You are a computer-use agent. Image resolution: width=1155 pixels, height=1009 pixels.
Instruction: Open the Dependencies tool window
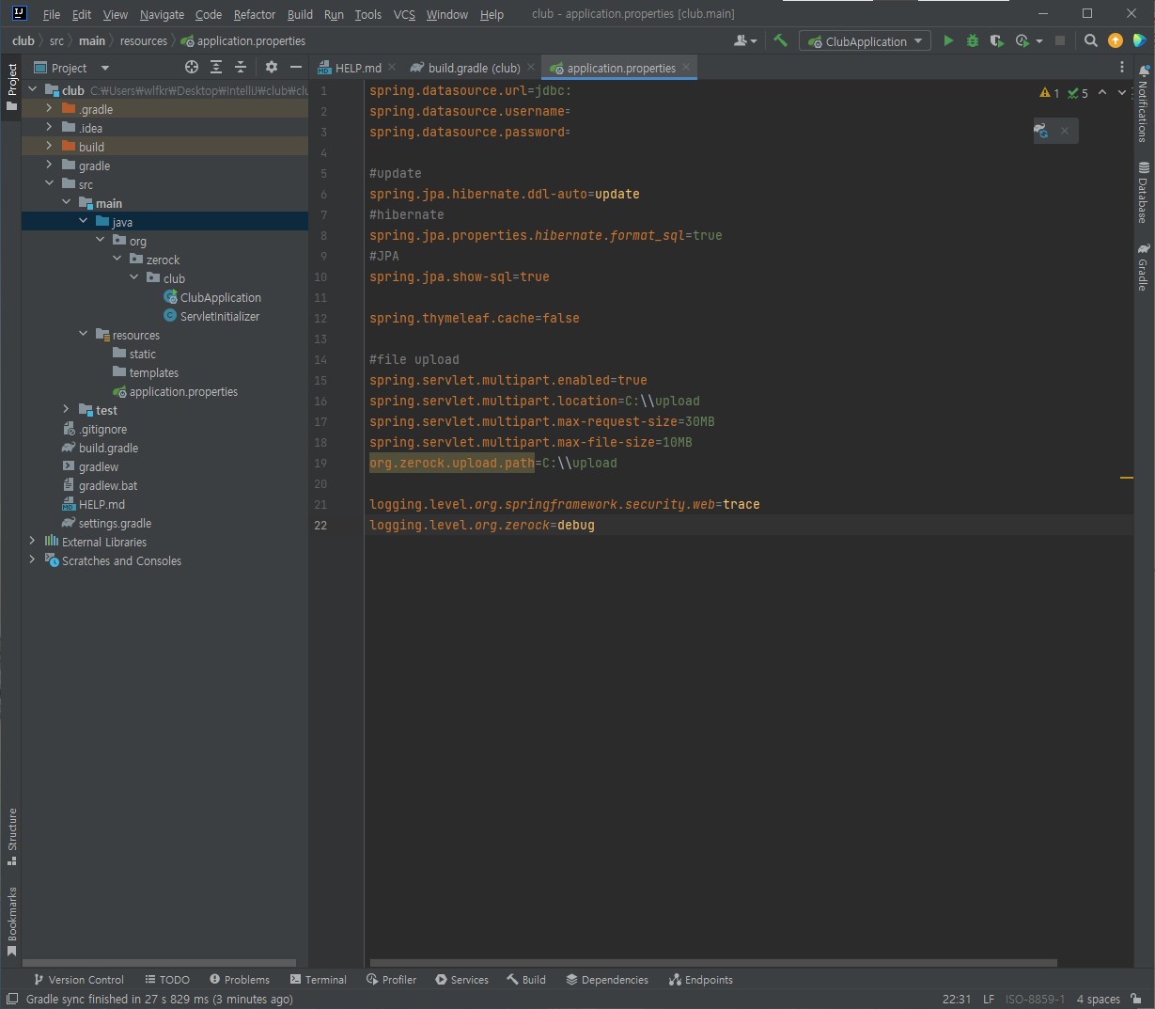pyautogui.click(x=607, y=980)
